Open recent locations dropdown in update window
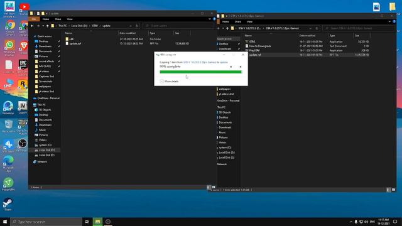Screen dimensions: 402x226 click(43, 26)
